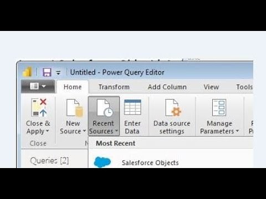Click the Recent Sources icon
The width and height of the screenshot is (266, 199).
(105, 108)
